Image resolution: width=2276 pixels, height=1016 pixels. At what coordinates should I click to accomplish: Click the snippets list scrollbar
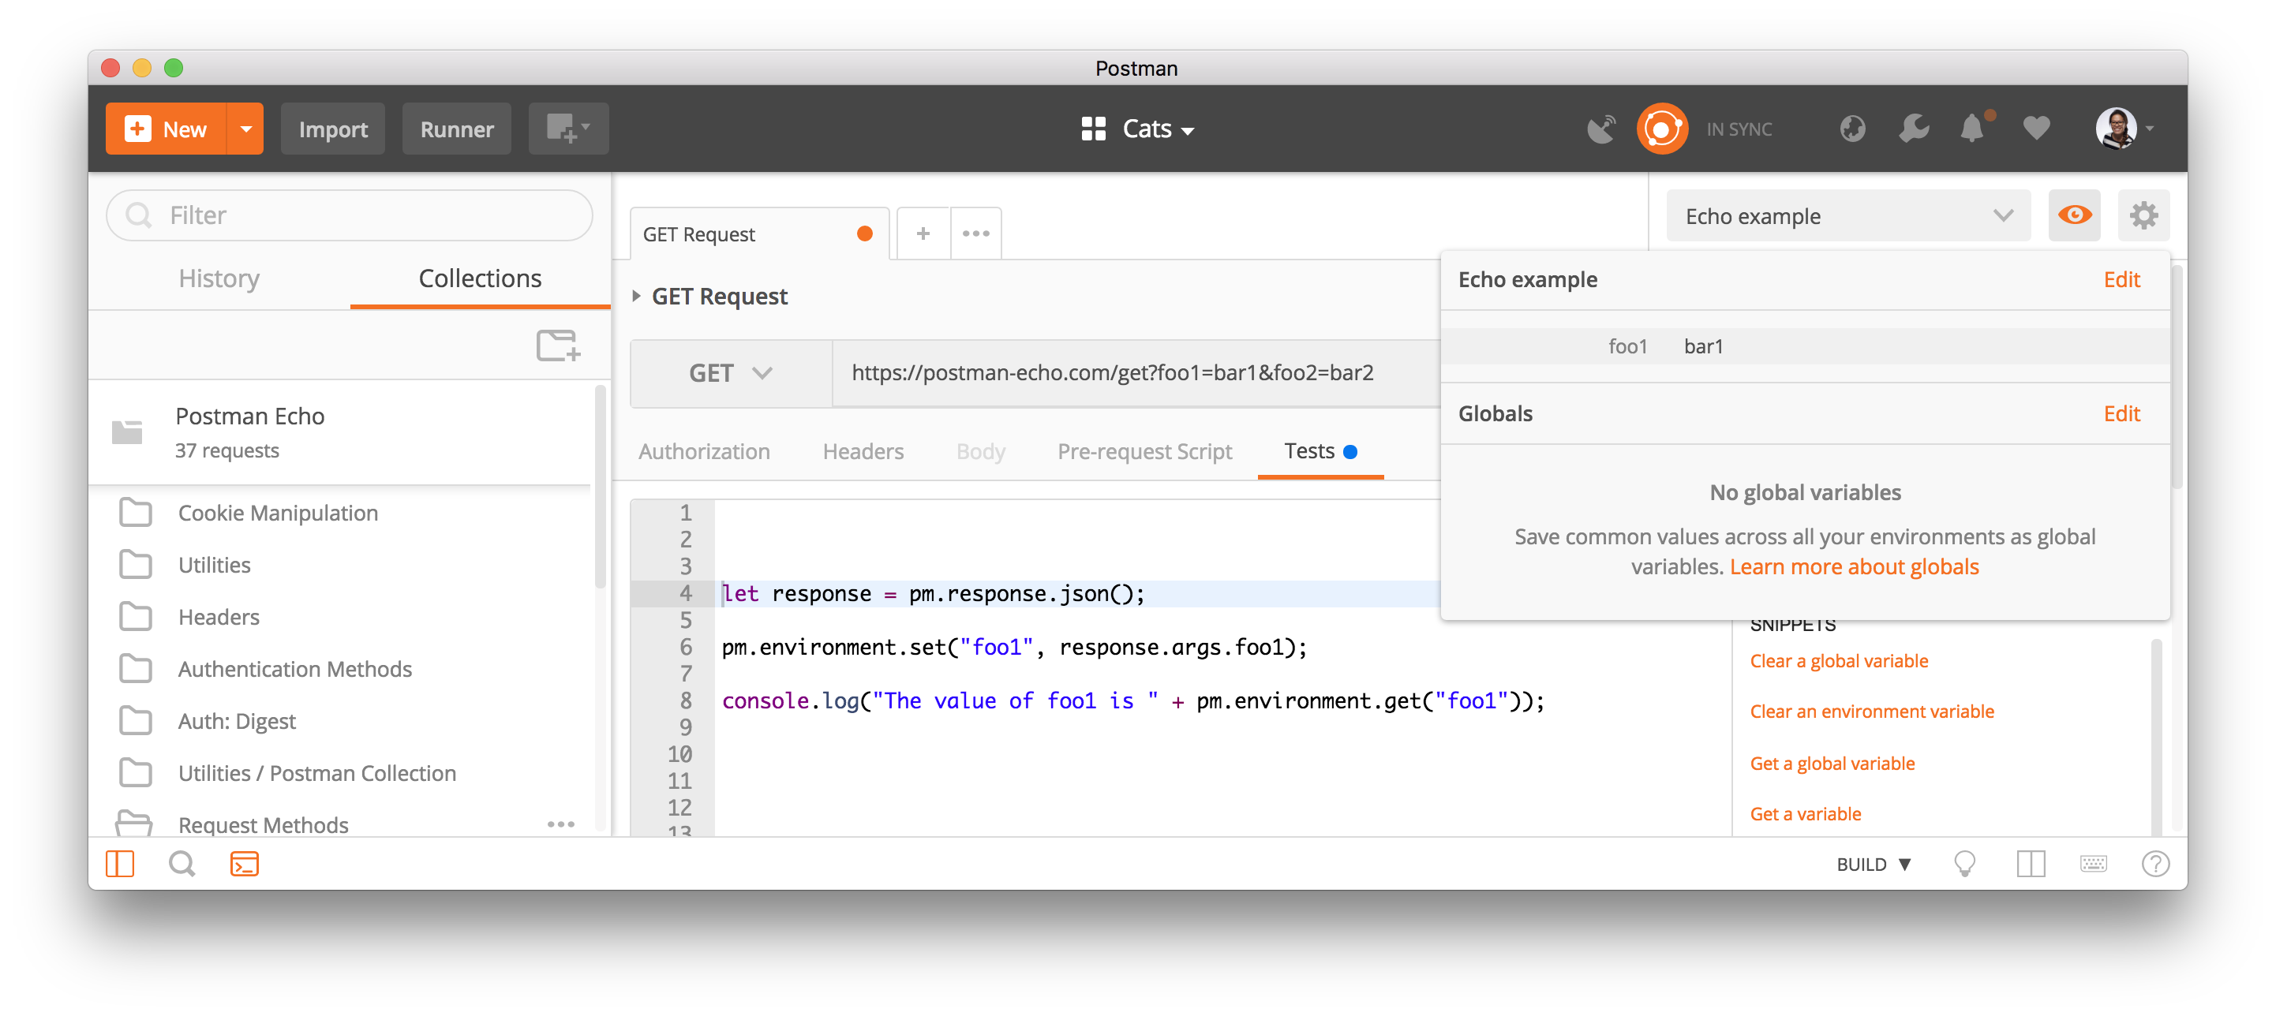[2156, 738]
